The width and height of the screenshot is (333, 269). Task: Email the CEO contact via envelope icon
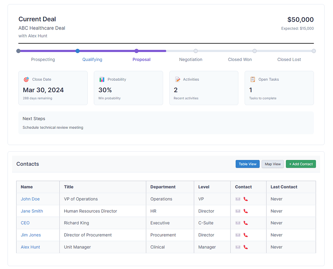(x=238, y=223)
